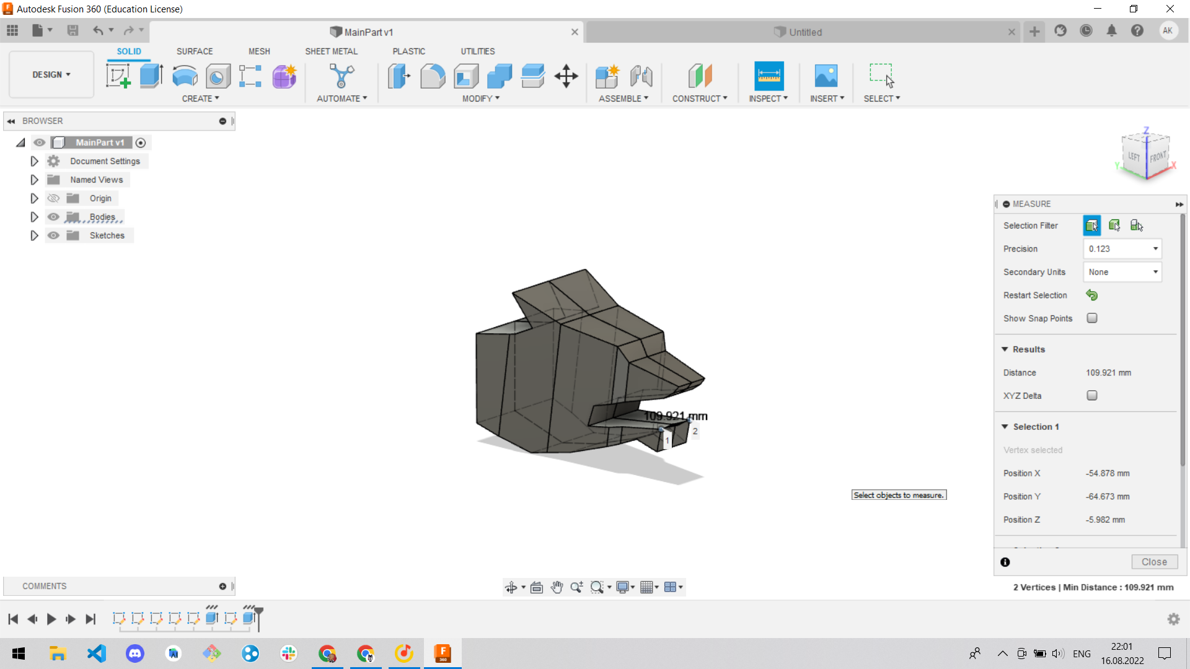
Task: Click the ViewCube FRONT face
Action: click(x=1158, y=157)
